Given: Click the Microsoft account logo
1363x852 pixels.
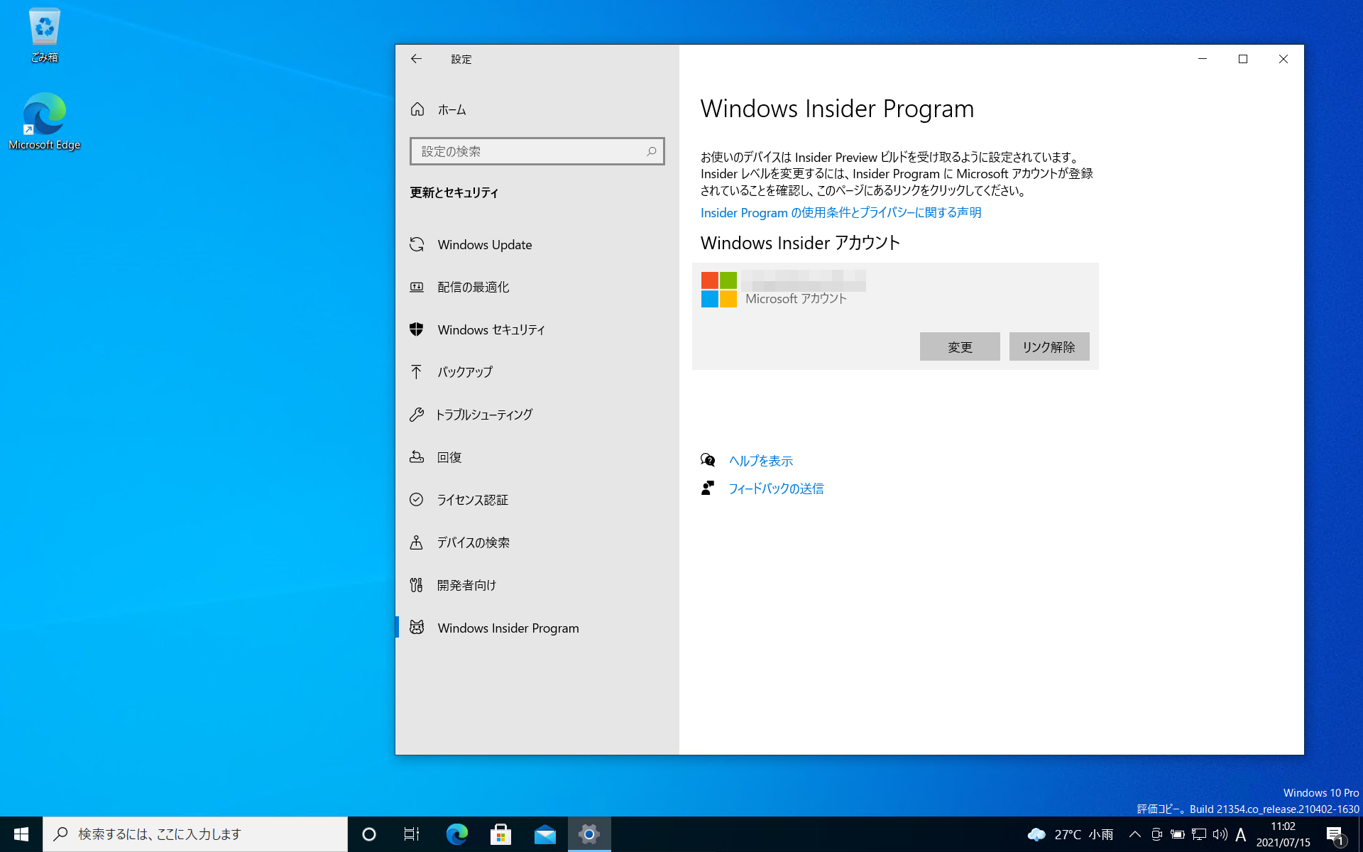Looking at the screenshot, I should pos(718,290).
